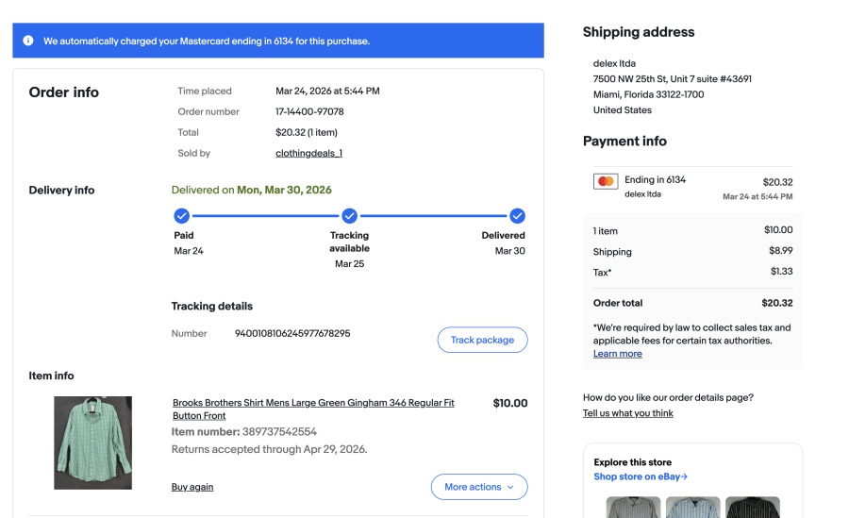Click the Mastercard logo in Payment info
This screenshot has height=518, width=849.
(x=606, y=181)
